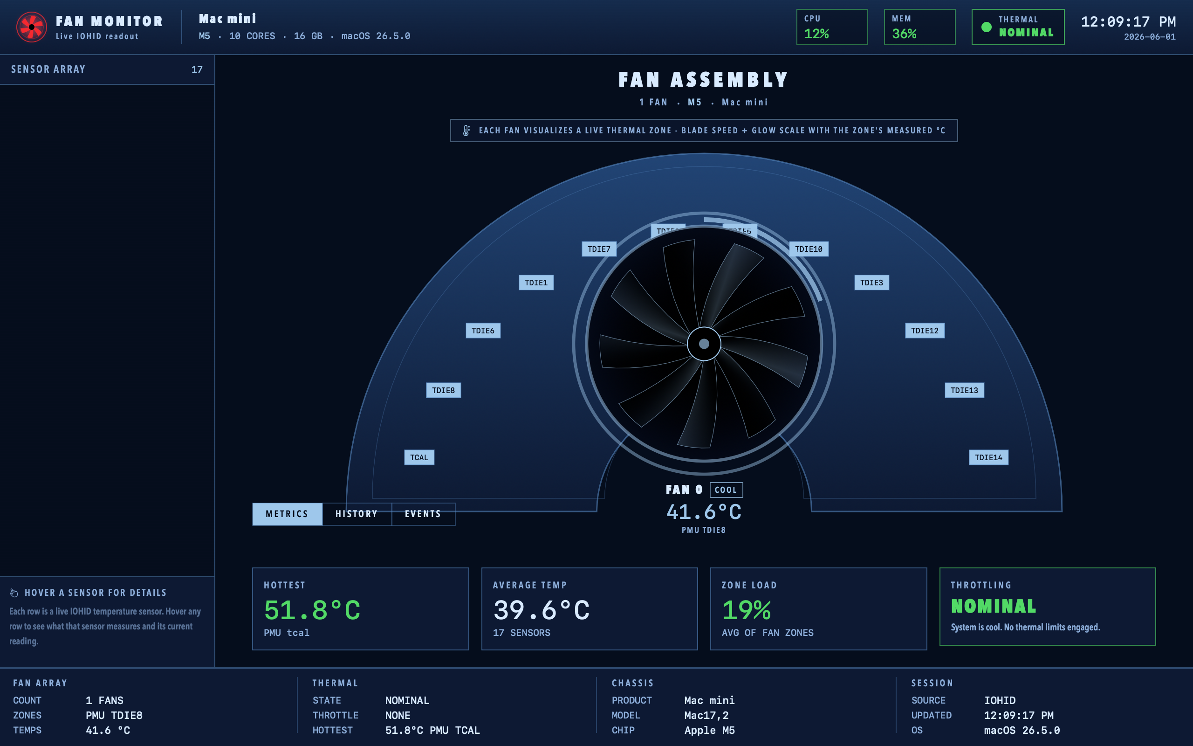The height and width of the screenshot is (746, 1193).
Task: Click the footer Hottest value 51.8°C PMU TCAL
Action: click(432, 730)
